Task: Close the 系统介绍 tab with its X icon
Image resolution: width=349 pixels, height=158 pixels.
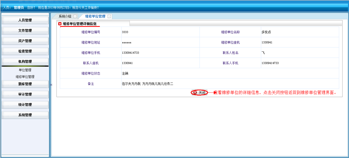Action: [75, 16]
